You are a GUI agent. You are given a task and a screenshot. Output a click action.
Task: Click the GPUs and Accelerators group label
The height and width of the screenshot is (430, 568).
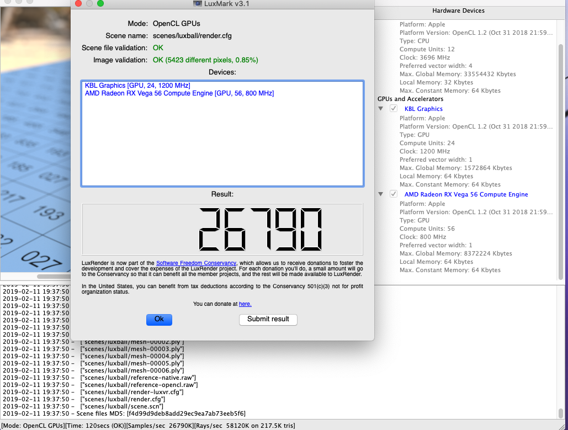(411, 99)
